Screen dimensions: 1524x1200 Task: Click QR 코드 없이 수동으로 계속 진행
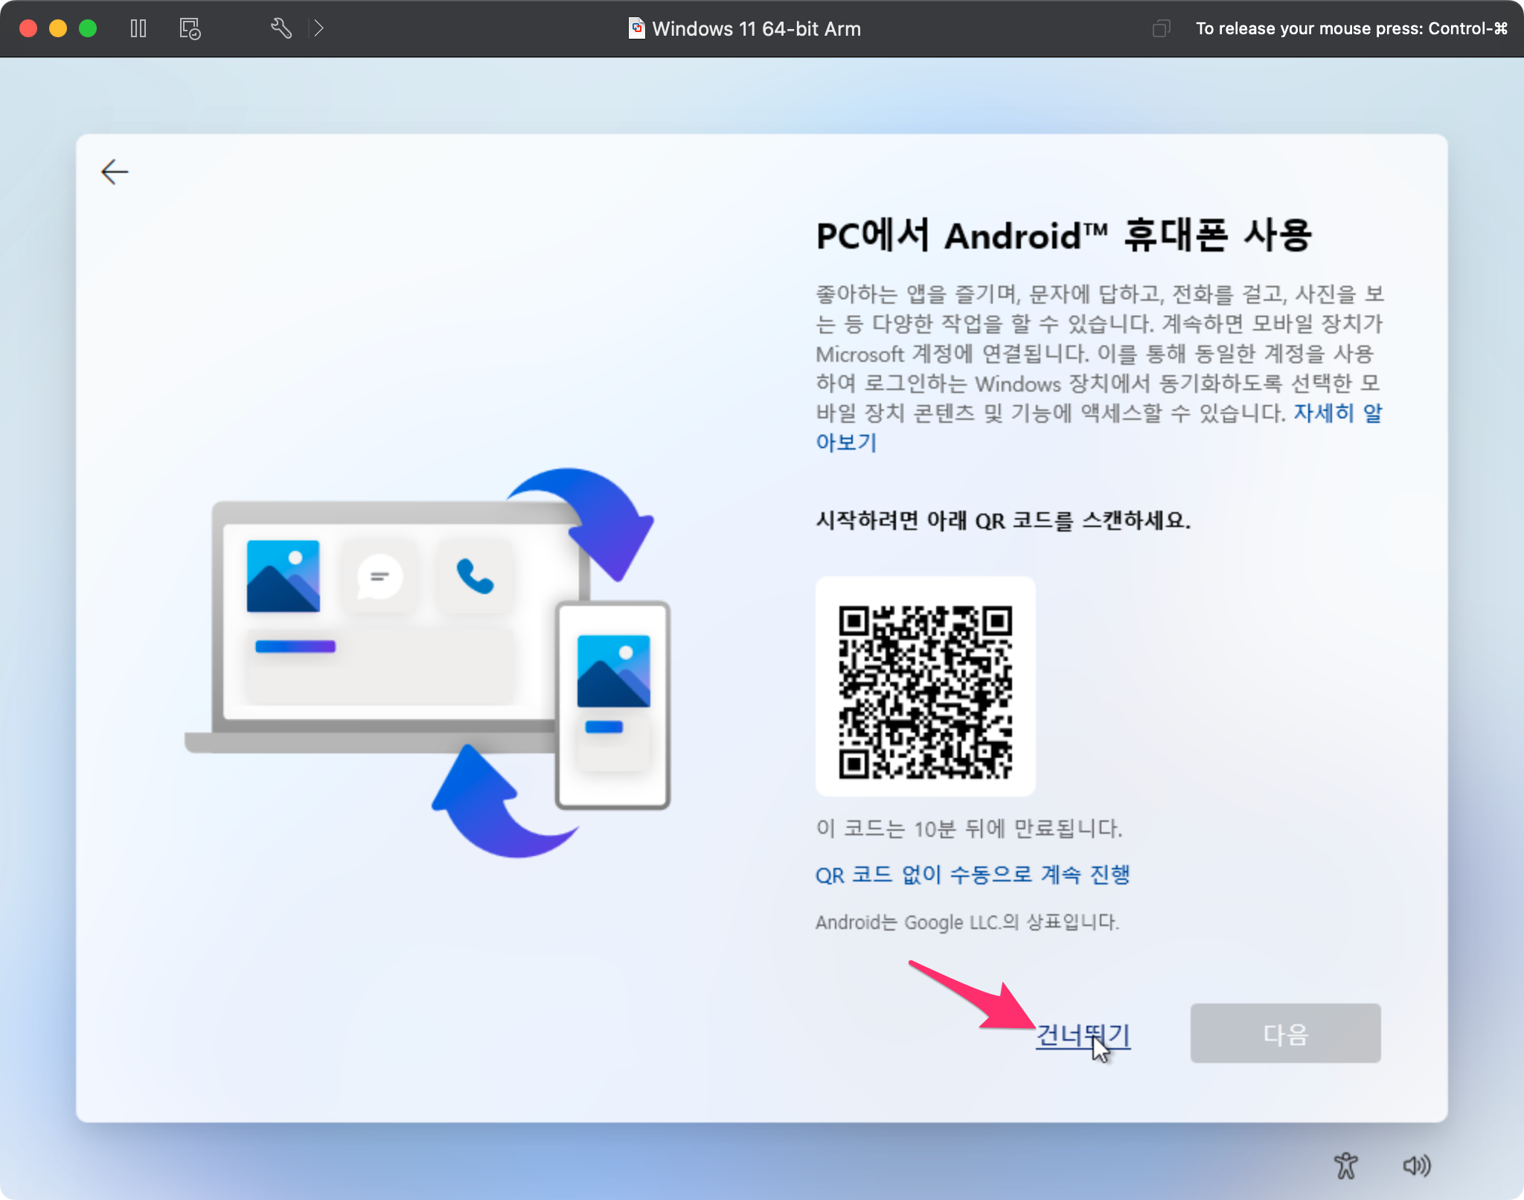coord(973,874)
